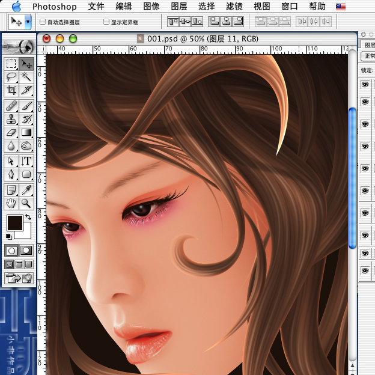Open the 编辑 menu
The width and height of the screenshot is (375, 375).
[124, 7]
